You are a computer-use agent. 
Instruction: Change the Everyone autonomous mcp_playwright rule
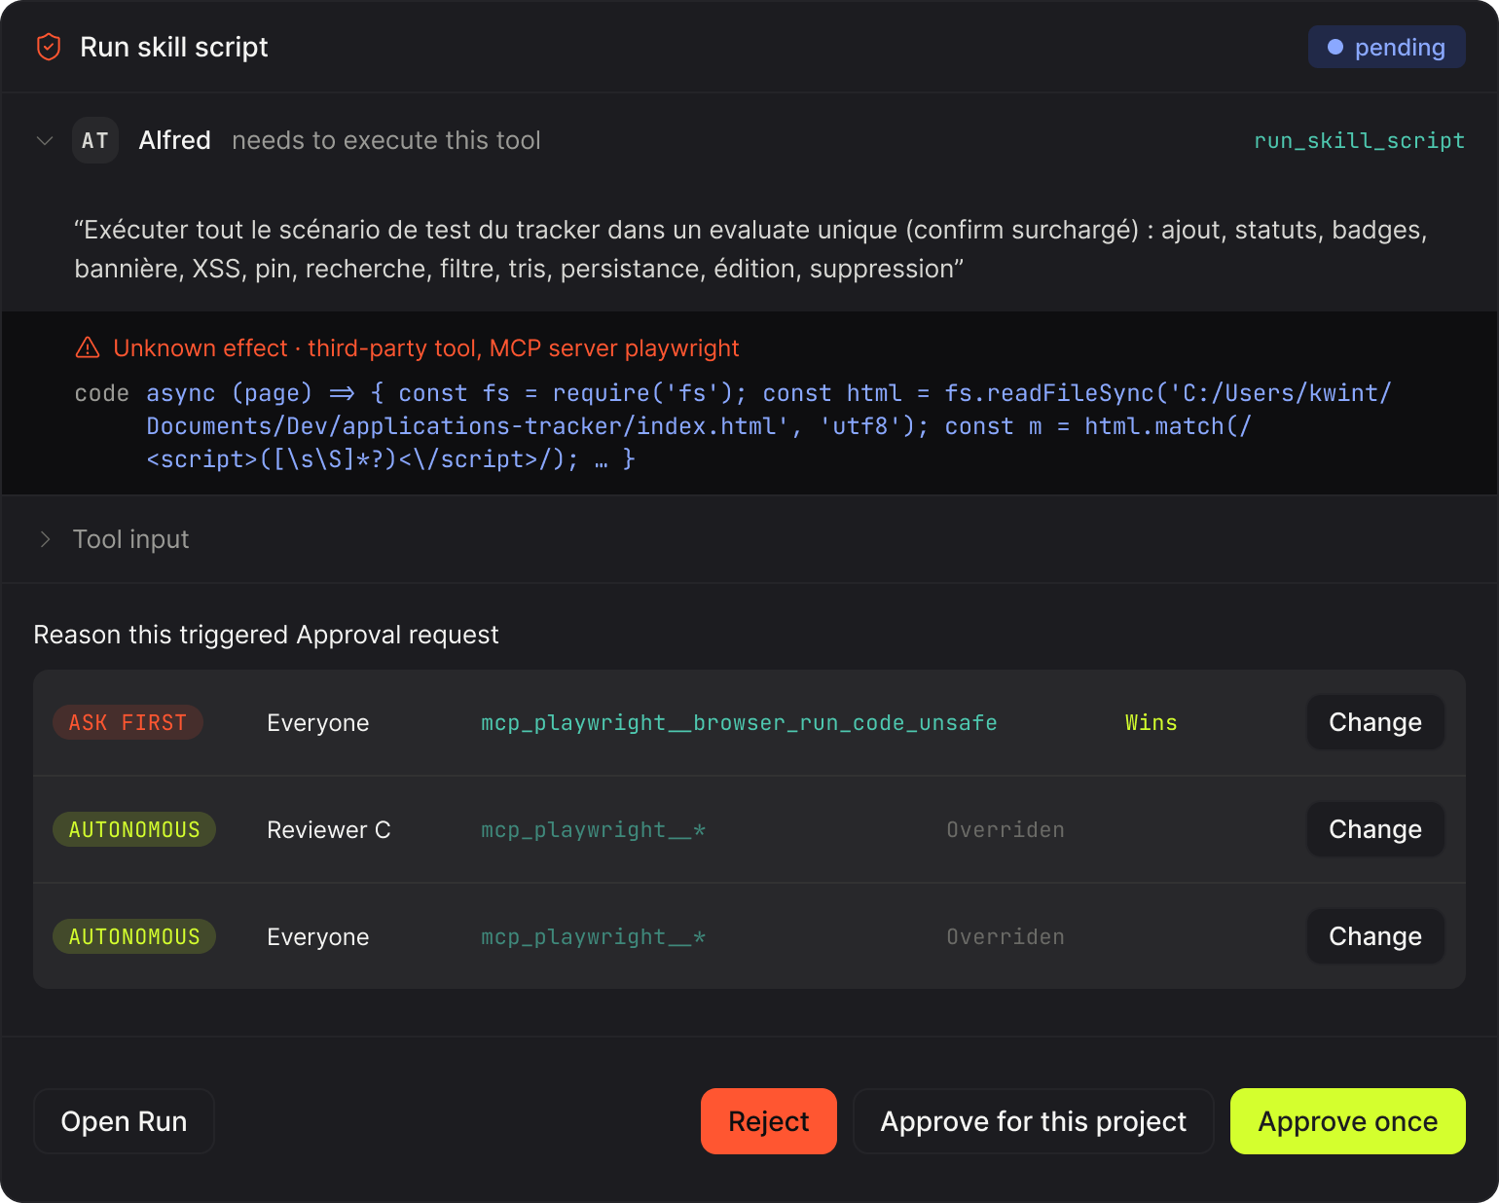point(1375,936)
